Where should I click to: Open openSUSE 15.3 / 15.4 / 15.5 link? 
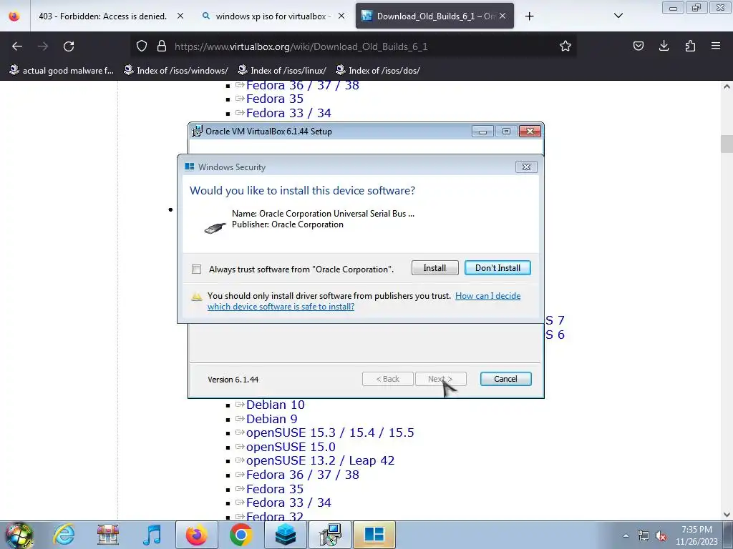[x=330, y=432]
